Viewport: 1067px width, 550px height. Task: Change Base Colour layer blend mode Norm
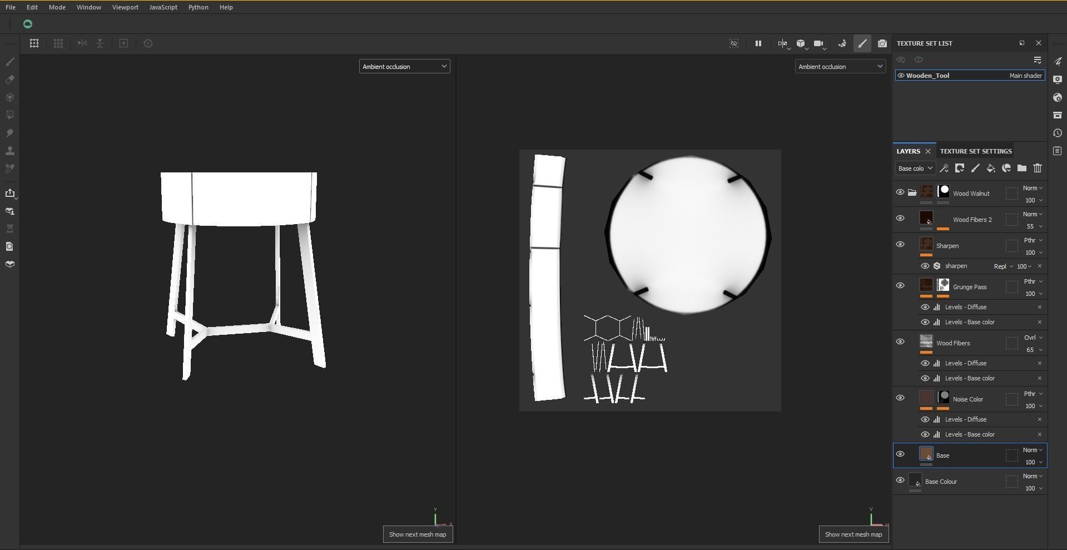point(1033,476)
